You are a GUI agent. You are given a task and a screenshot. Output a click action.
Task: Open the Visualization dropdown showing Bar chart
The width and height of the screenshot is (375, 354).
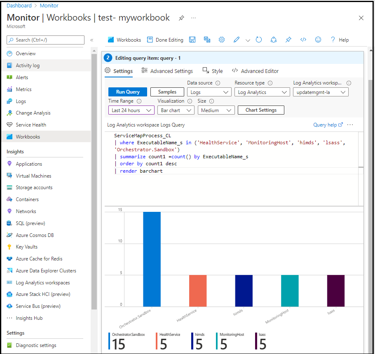(176, 110)
